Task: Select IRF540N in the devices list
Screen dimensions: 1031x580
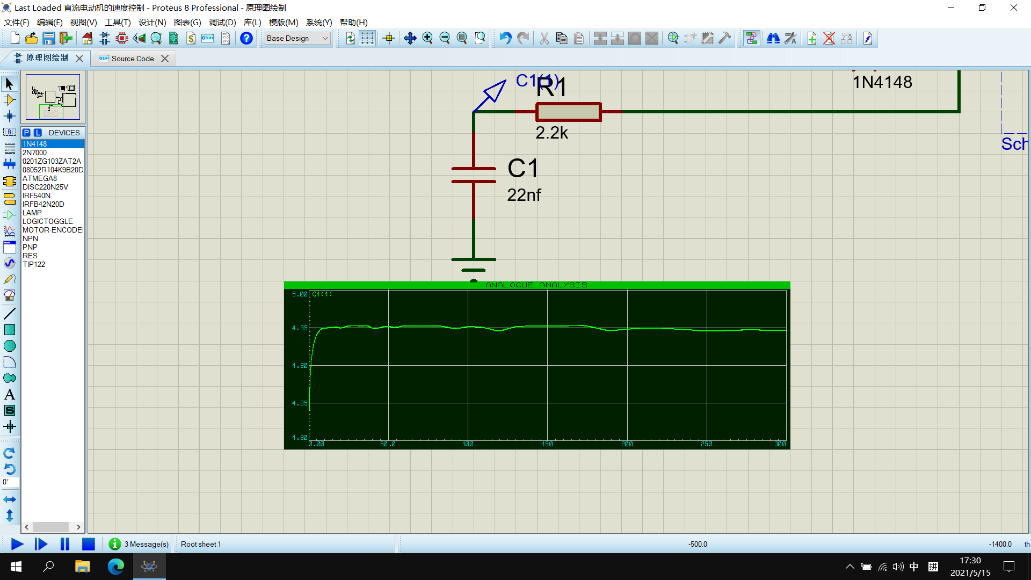Action: coord(53,195)
